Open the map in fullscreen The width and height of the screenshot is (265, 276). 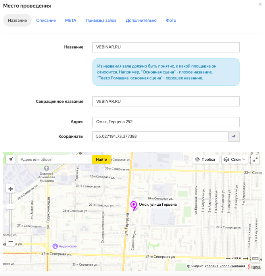pos(255,160)
